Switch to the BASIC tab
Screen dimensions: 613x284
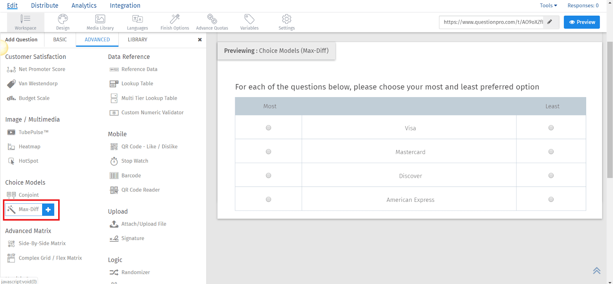click(60, 40)
